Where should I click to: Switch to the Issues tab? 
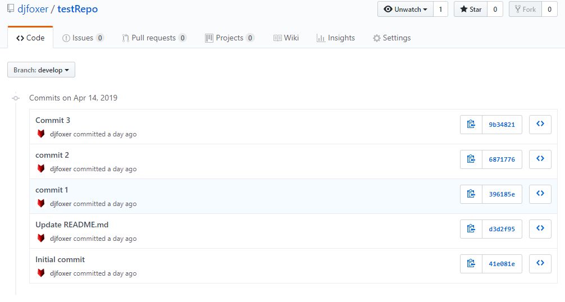[x=83, y=38]
